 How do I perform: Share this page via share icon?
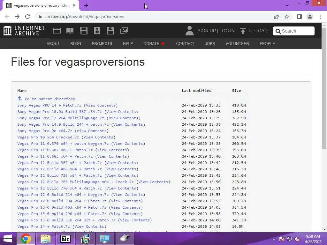click(277, 17)
